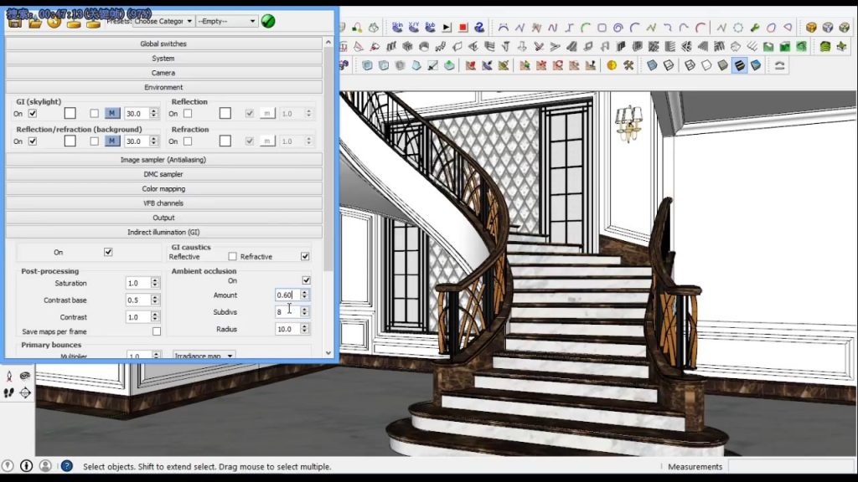Image resolution: width=858 pixels, height=482 pixels.
Task: Click GI skylight M map button
Action: click(112, 113)
